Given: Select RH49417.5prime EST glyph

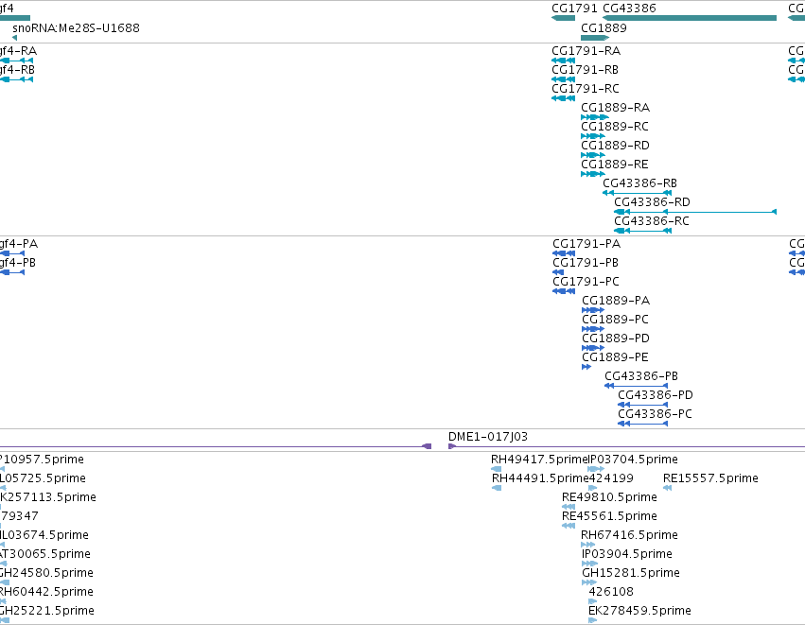Looking at the screenshot, I should [x=496, y=469].
